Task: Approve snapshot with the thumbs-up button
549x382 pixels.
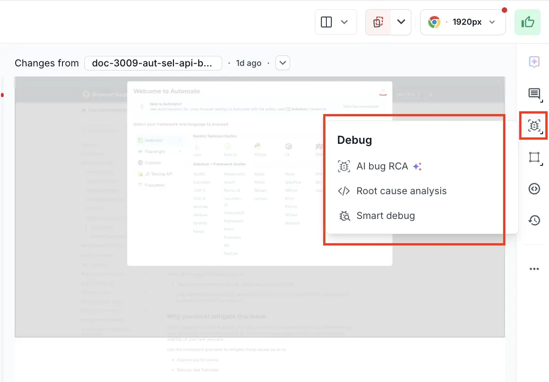Action: [x=527, y=22]
